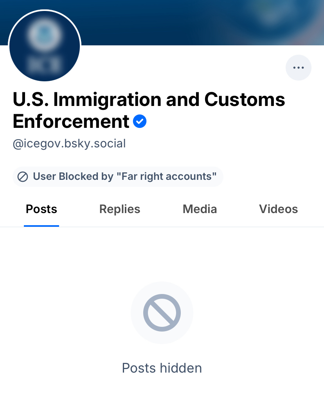Click the "U.S. Immigration and Customs" name line

(149, 100)
